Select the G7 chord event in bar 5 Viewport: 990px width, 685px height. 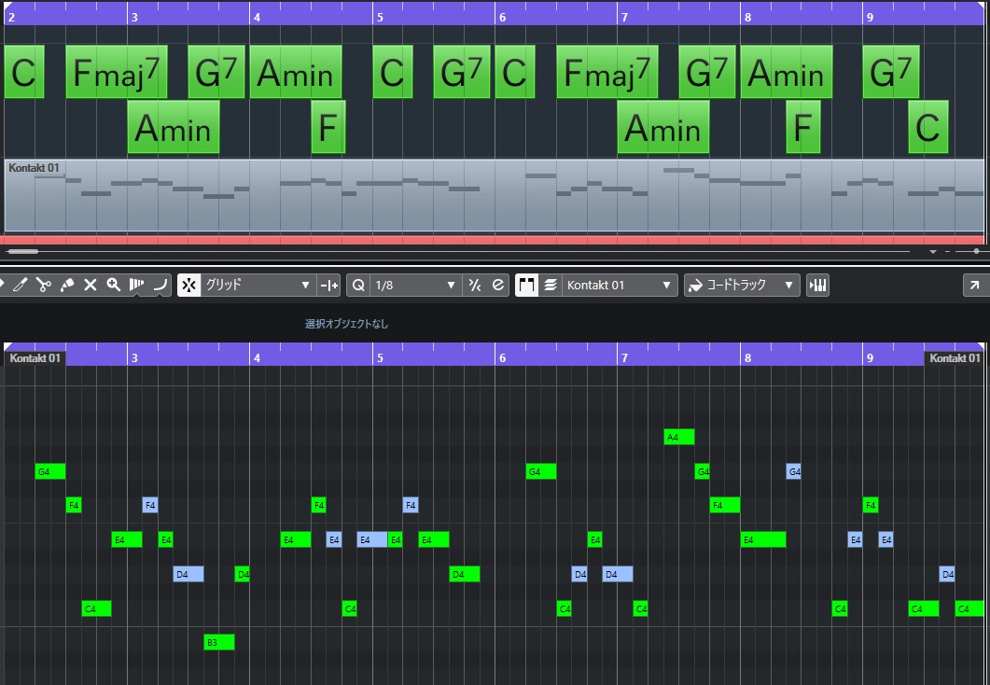click(462, 72)
